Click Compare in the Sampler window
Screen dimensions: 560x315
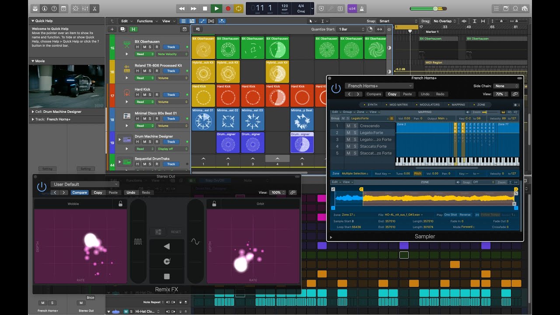coord(374,94)
